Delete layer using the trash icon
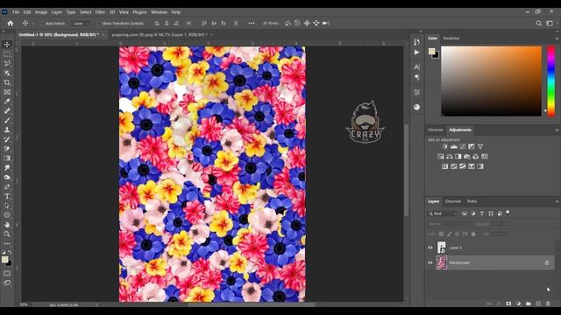561x315 pixels. click(x=548, y=304)
